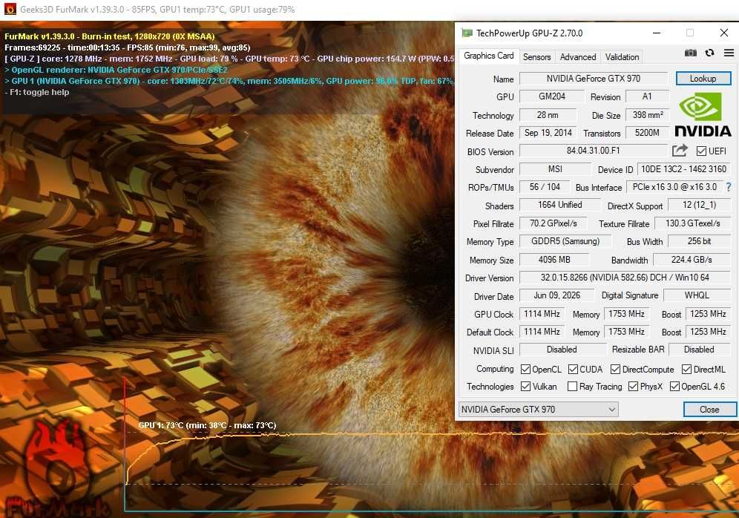The height and width of the screenshot is (518, 739).
Task: Click the Memory Size value 4096 MB
Action: (554, 259)
